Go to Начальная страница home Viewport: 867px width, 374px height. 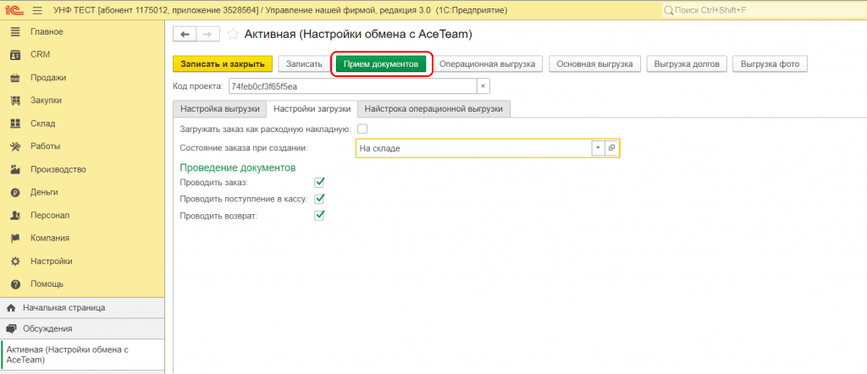(64, 307)
